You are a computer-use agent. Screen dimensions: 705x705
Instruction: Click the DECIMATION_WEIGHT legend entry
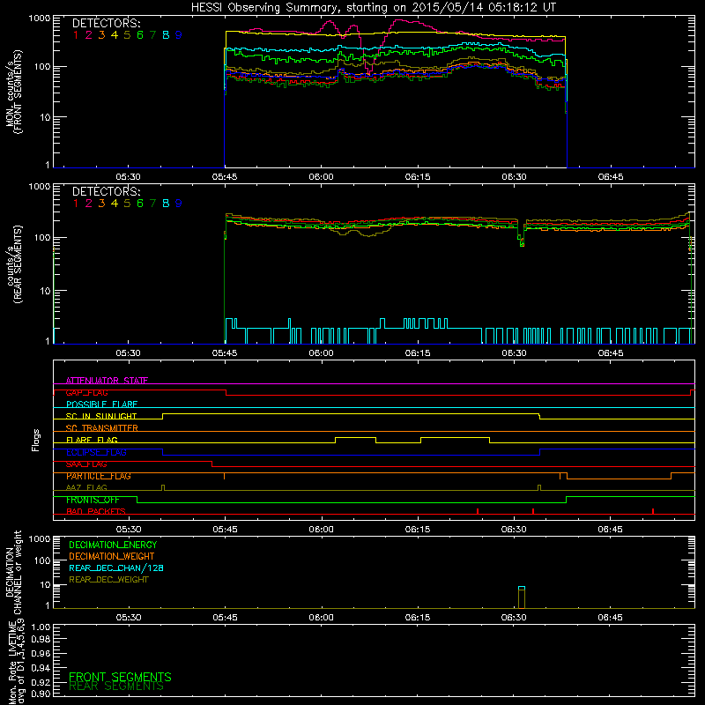click(112, 556)
